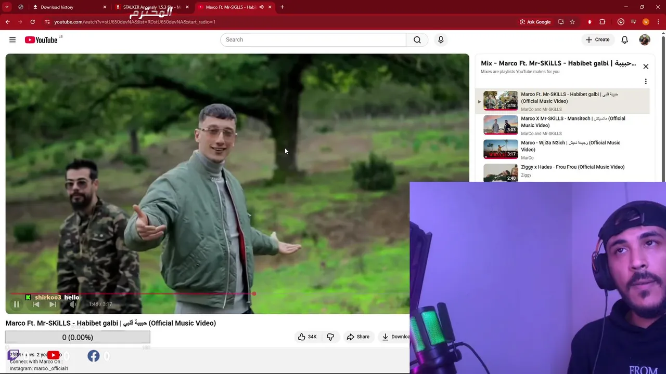
Task: Bookmark this page with the star
Action: click(572, 22)
